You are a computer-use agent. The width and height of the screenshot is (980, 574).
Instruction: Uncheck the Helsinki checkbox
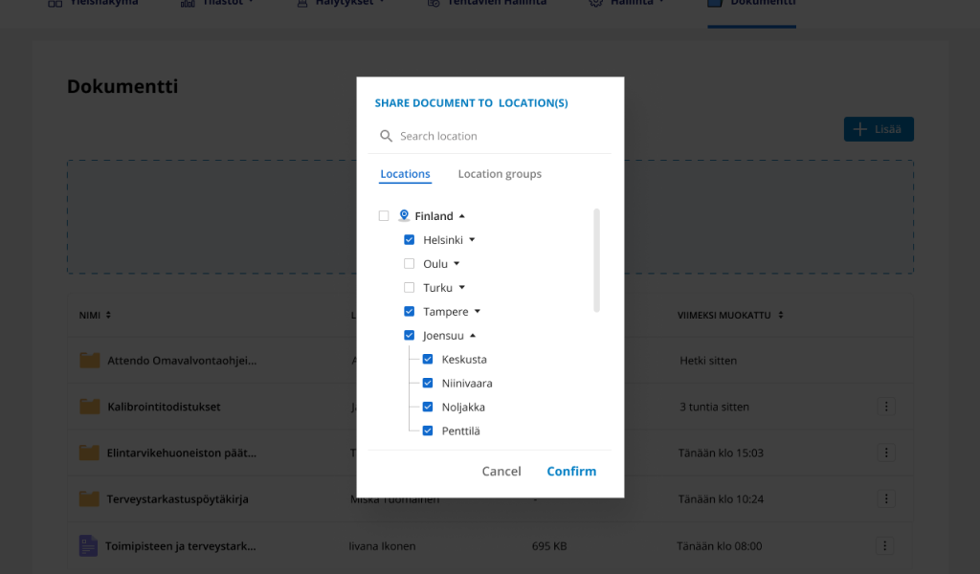coord(409,240)
